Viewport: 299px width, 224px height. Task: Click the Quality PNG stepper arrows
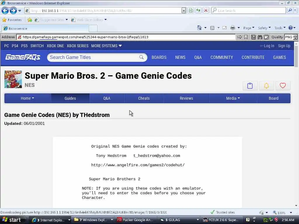[x=295, y=37]
